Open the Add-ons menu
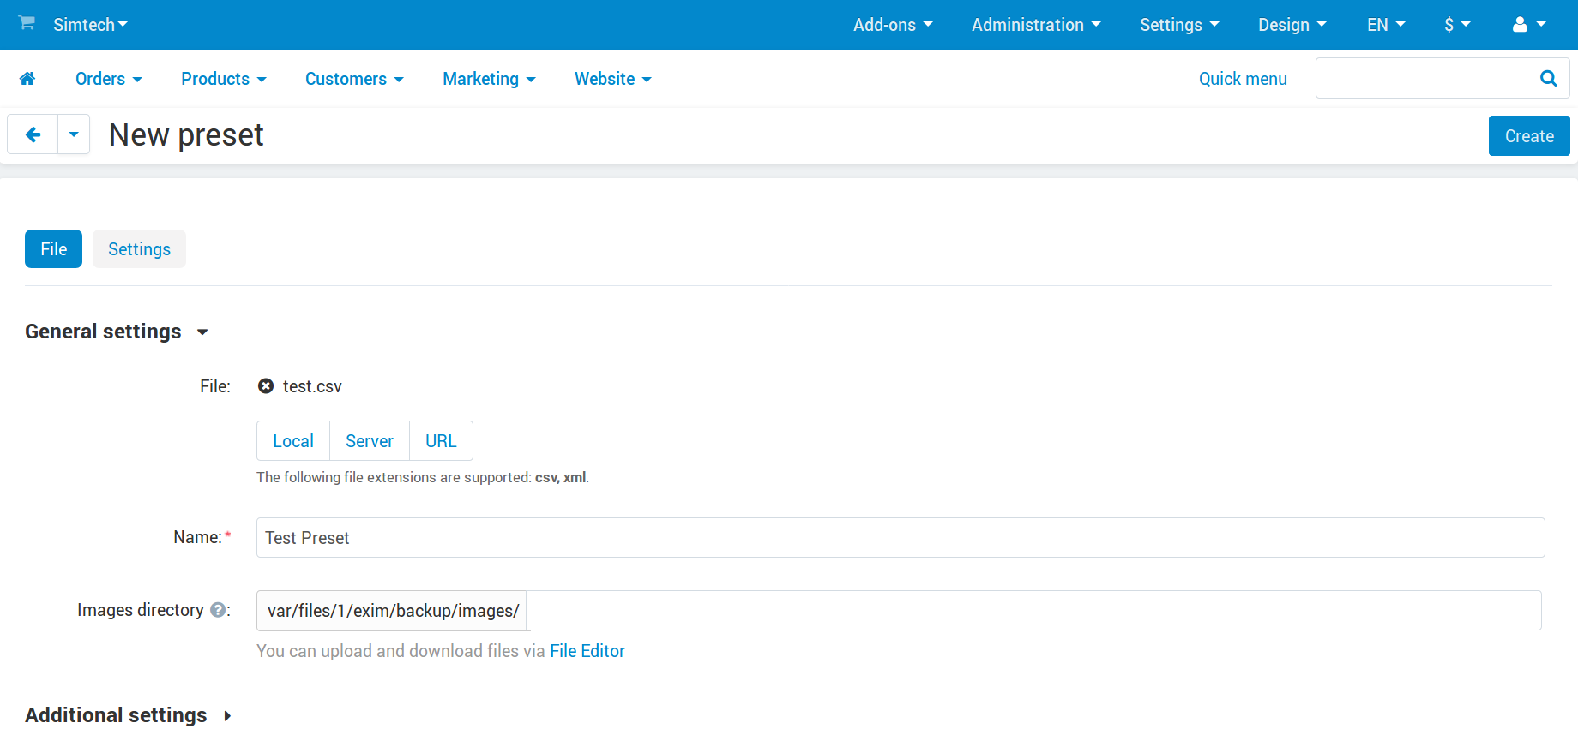The height and width of the screenshot is (741, 1578). (x=893, y=25)
